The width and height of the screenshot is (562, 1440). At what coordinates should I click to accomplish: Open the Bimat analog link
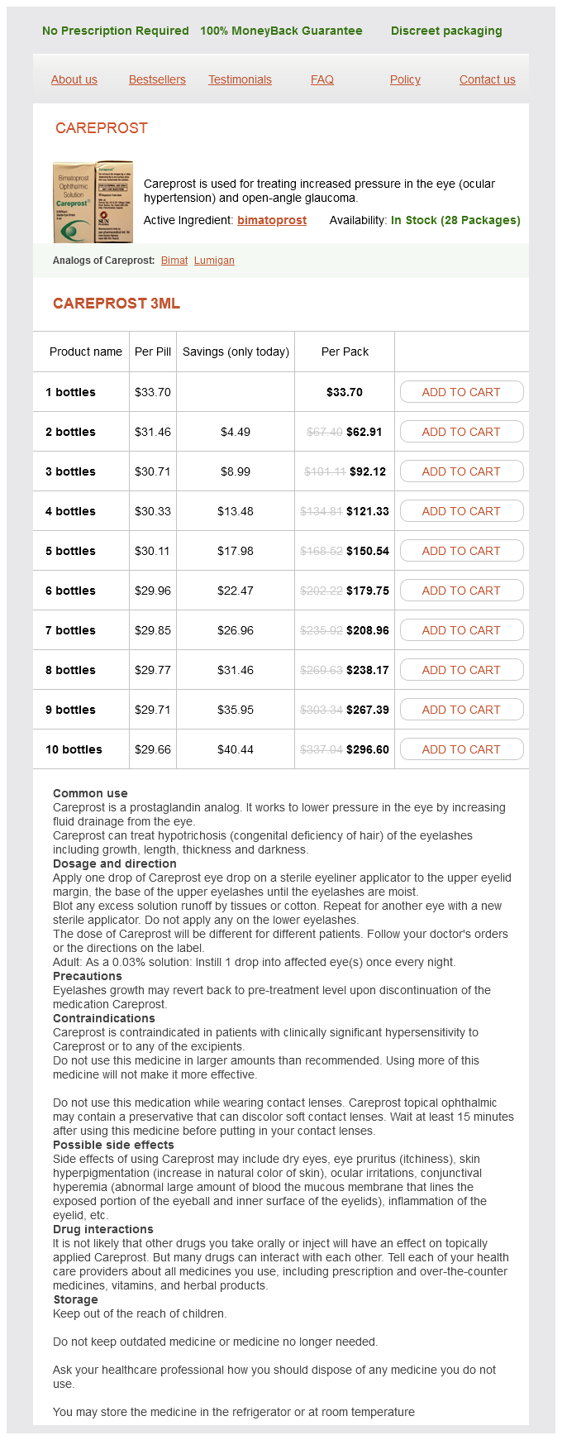coord(174,261)
